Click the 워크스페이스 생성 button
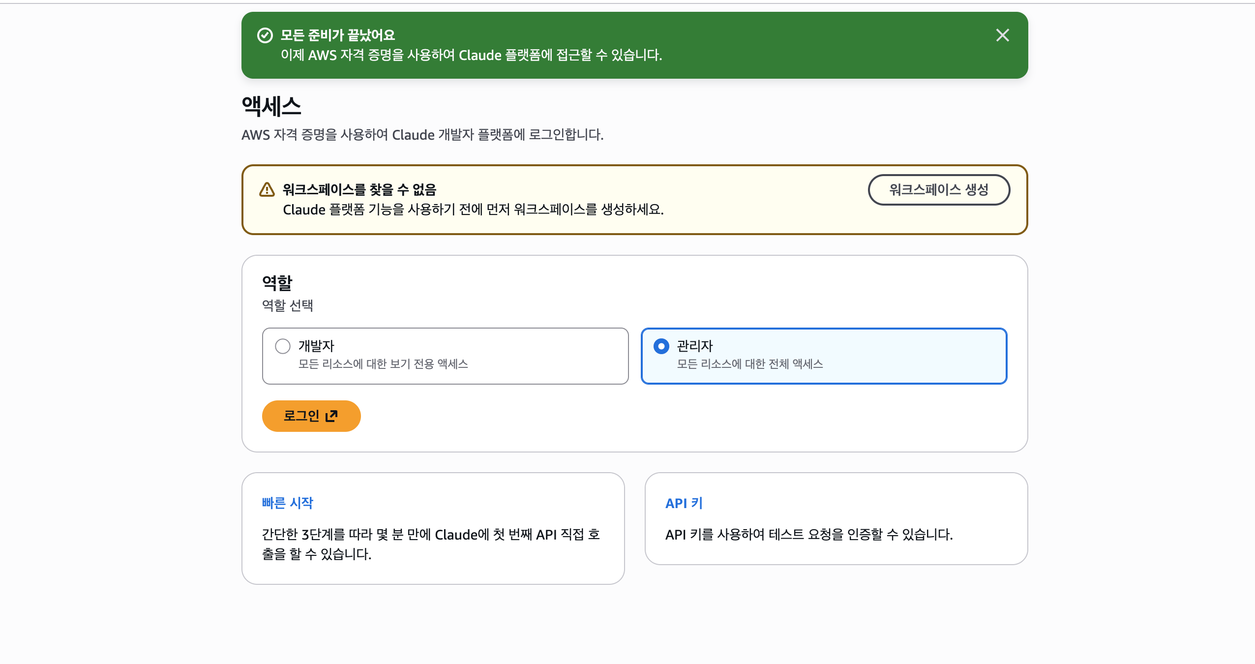Image resolution: width=1255 pixels, height=664 pixels. (939, 190)
